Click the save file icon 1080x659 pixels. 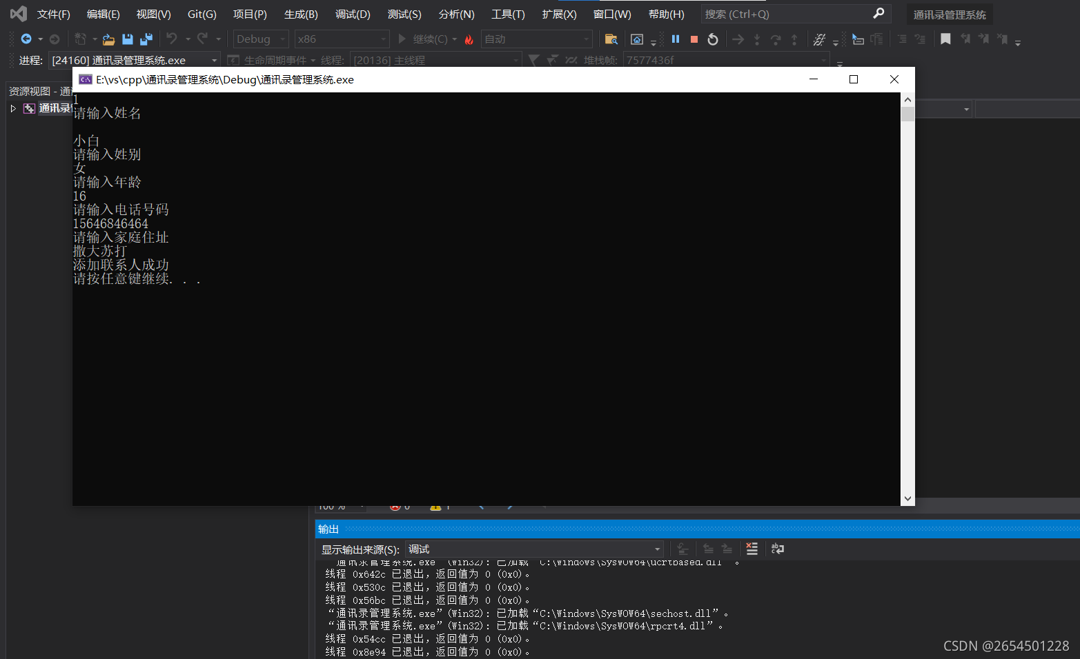(127, 39)
